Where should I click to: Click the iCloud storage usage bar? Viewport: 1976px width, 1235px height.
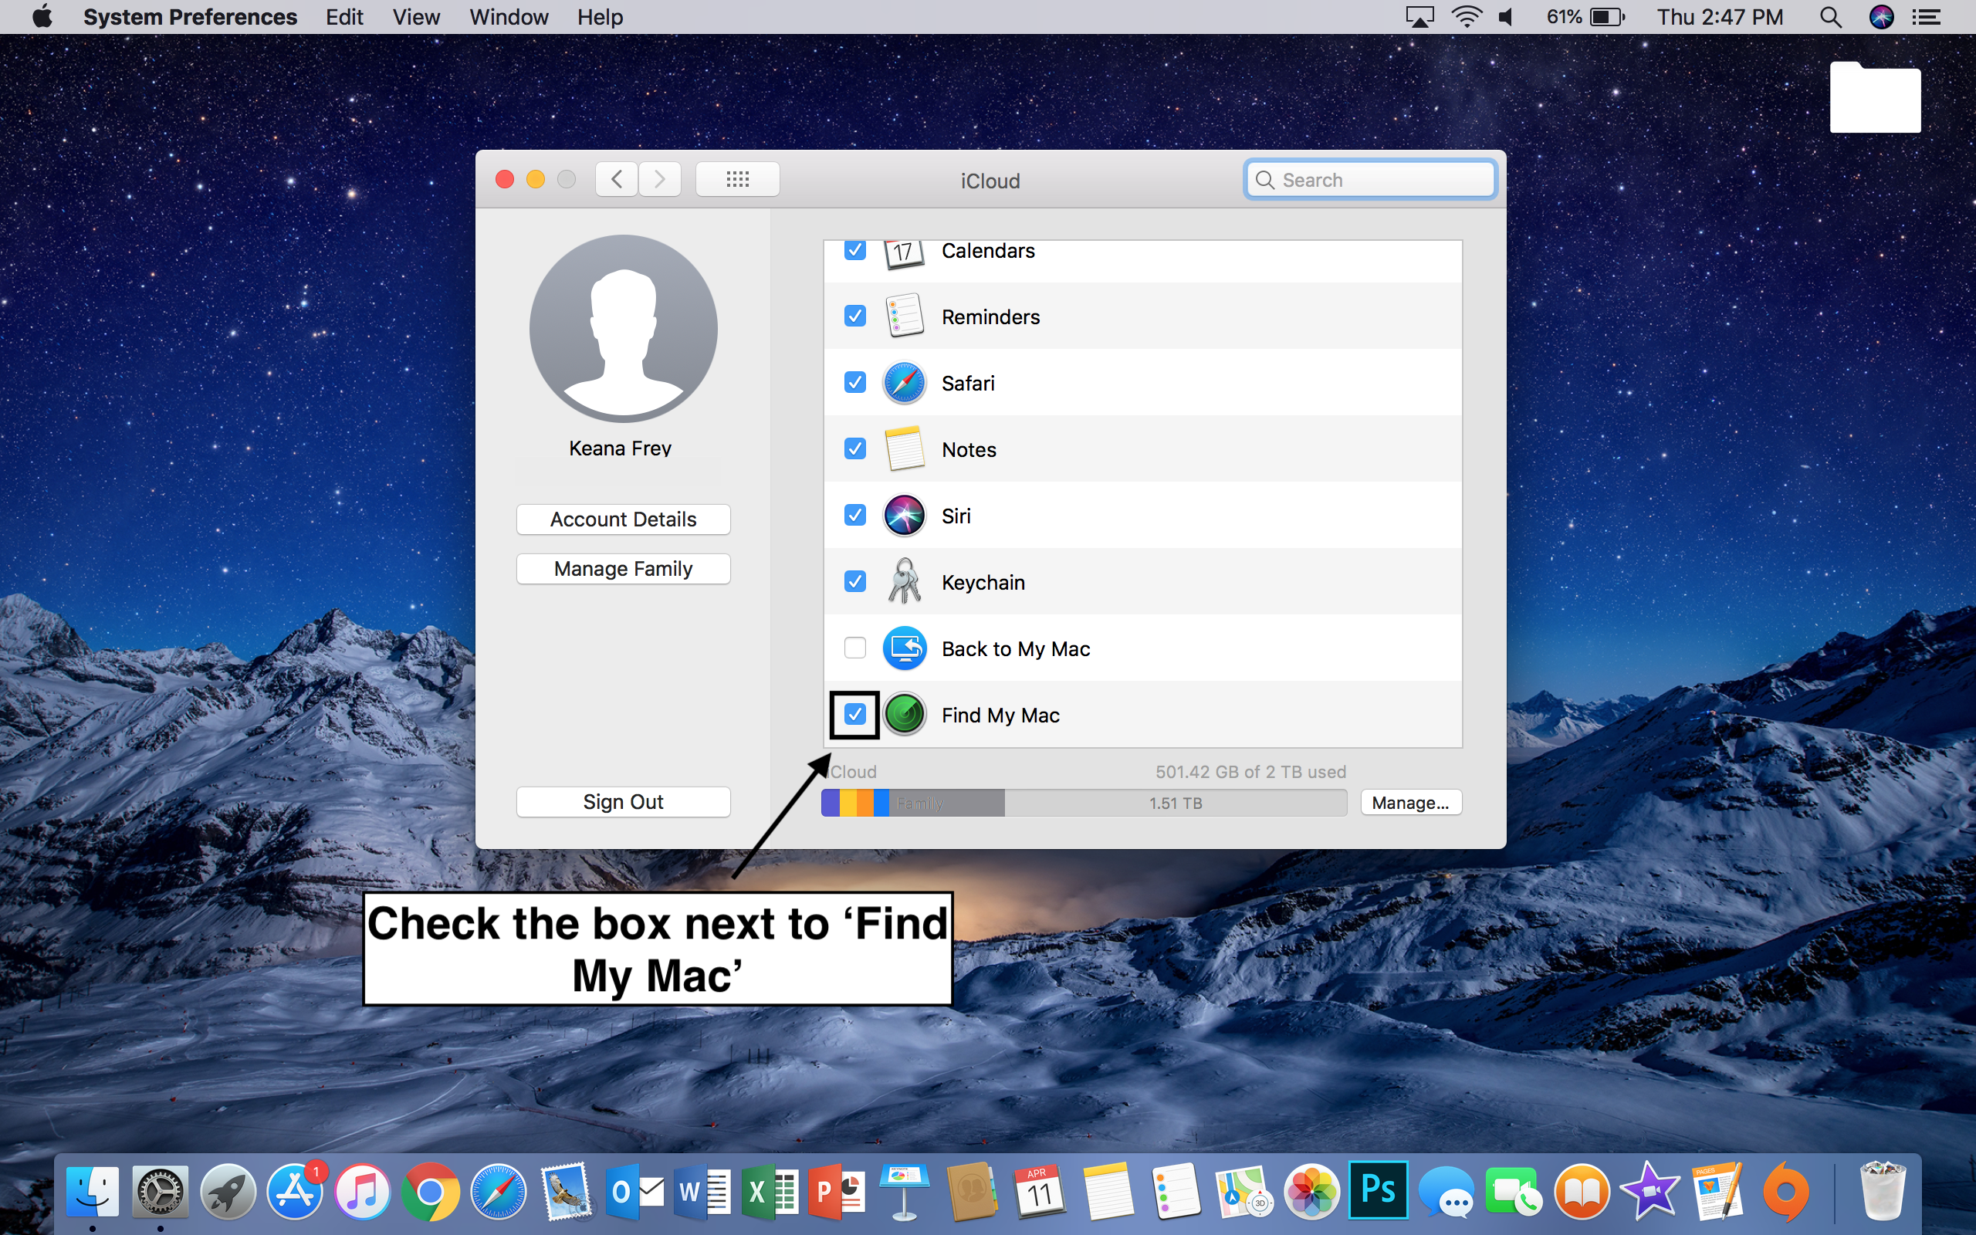[x=1084, y=803]
